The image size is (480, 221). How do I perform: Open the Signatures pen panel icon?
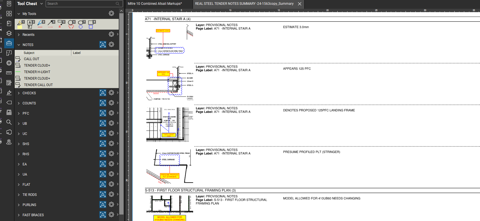tap(9, 93)
